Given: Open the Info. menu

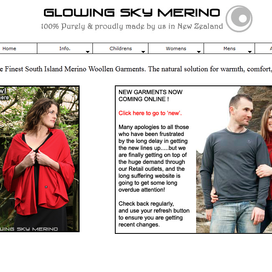Looking at the screenshot, I should (65, 49).
